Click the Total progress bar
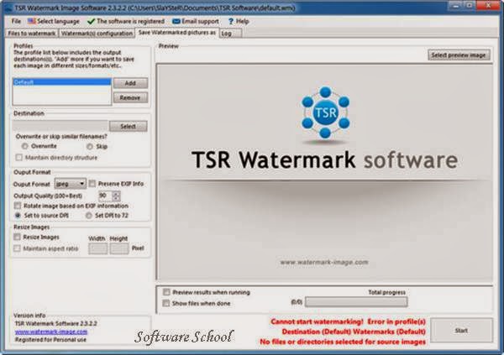The width and height of the screenshot is (504, 355). [356, 302]
